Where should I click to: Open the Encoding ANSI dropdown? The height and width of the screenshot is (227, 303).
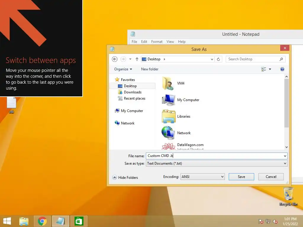(x=202, y=177)
